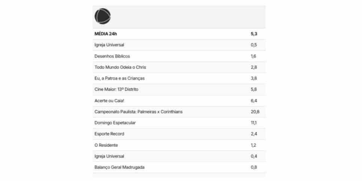The width and height of the screenshot is (362, 181).
Task: Click Cine Maior: 13º Distrito row
Action: click(x=179, y=89)
